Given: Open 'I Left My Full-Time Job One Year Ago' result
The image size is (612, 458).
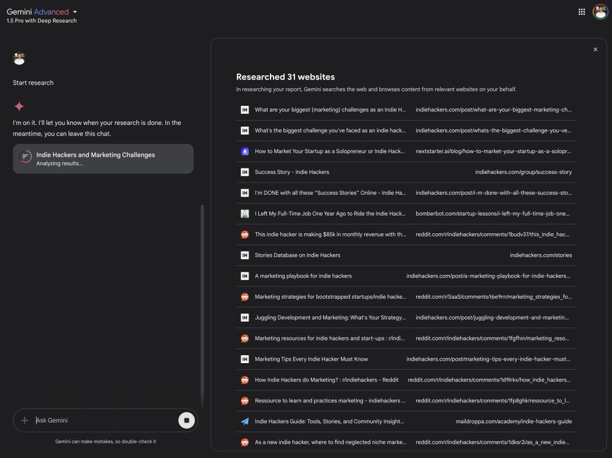Looking at the screenshot, I should 330,214.
